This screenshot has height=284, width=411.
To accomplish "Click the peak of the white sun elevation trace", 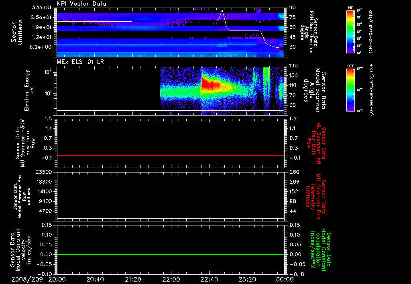I will (222, 10).
